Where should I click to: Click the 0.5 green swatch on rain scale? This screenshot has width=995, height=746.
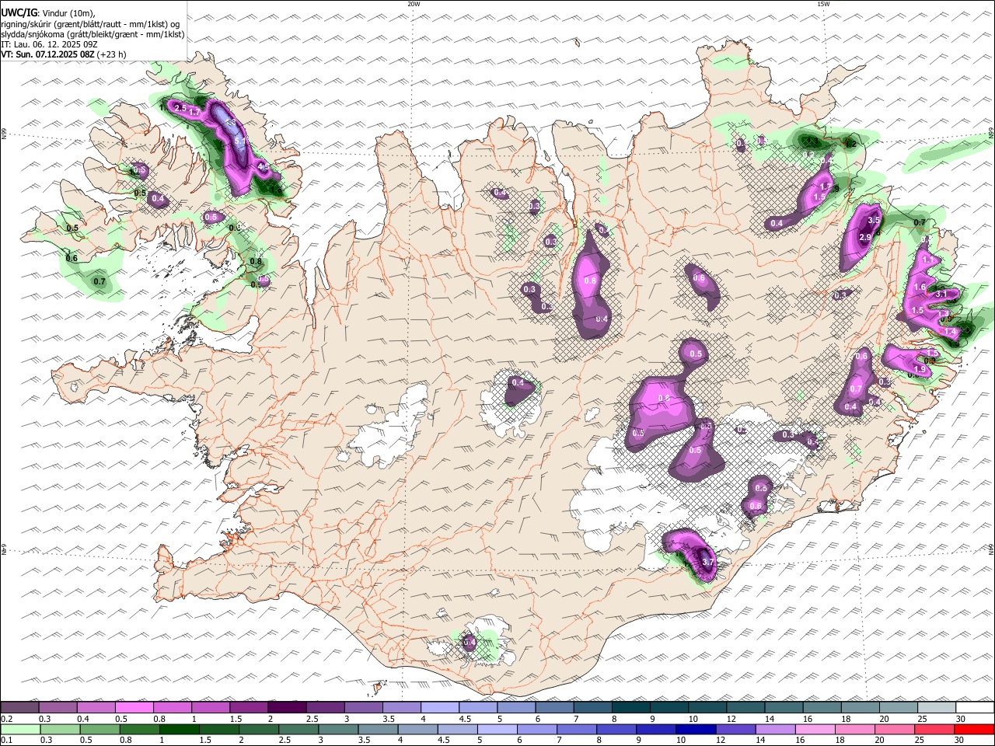pyautogui.click(x=99, y=730)
